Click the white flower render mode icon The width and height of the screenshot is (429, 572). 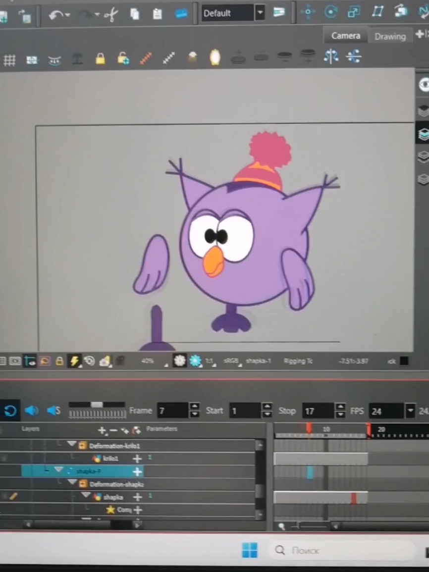point(179,361)
